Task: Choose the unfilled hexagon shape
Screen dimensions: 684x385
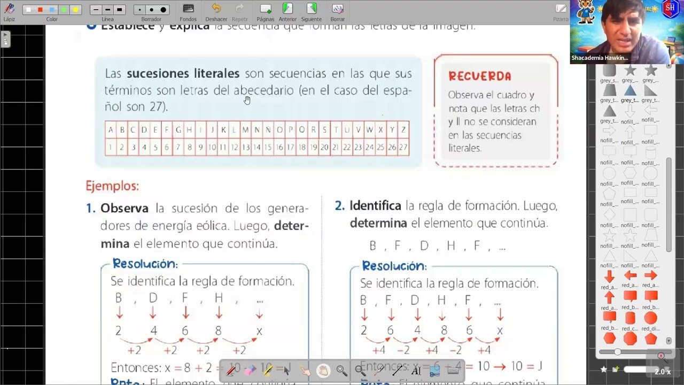Action: pyautogui.click(x=630, y=173)
